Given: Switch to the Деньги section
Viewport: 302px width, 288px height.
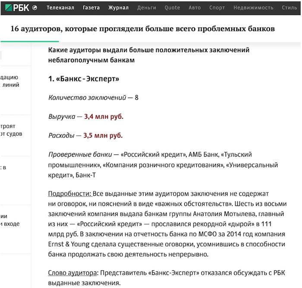Looking at the screenshot, I should point(147,8).
